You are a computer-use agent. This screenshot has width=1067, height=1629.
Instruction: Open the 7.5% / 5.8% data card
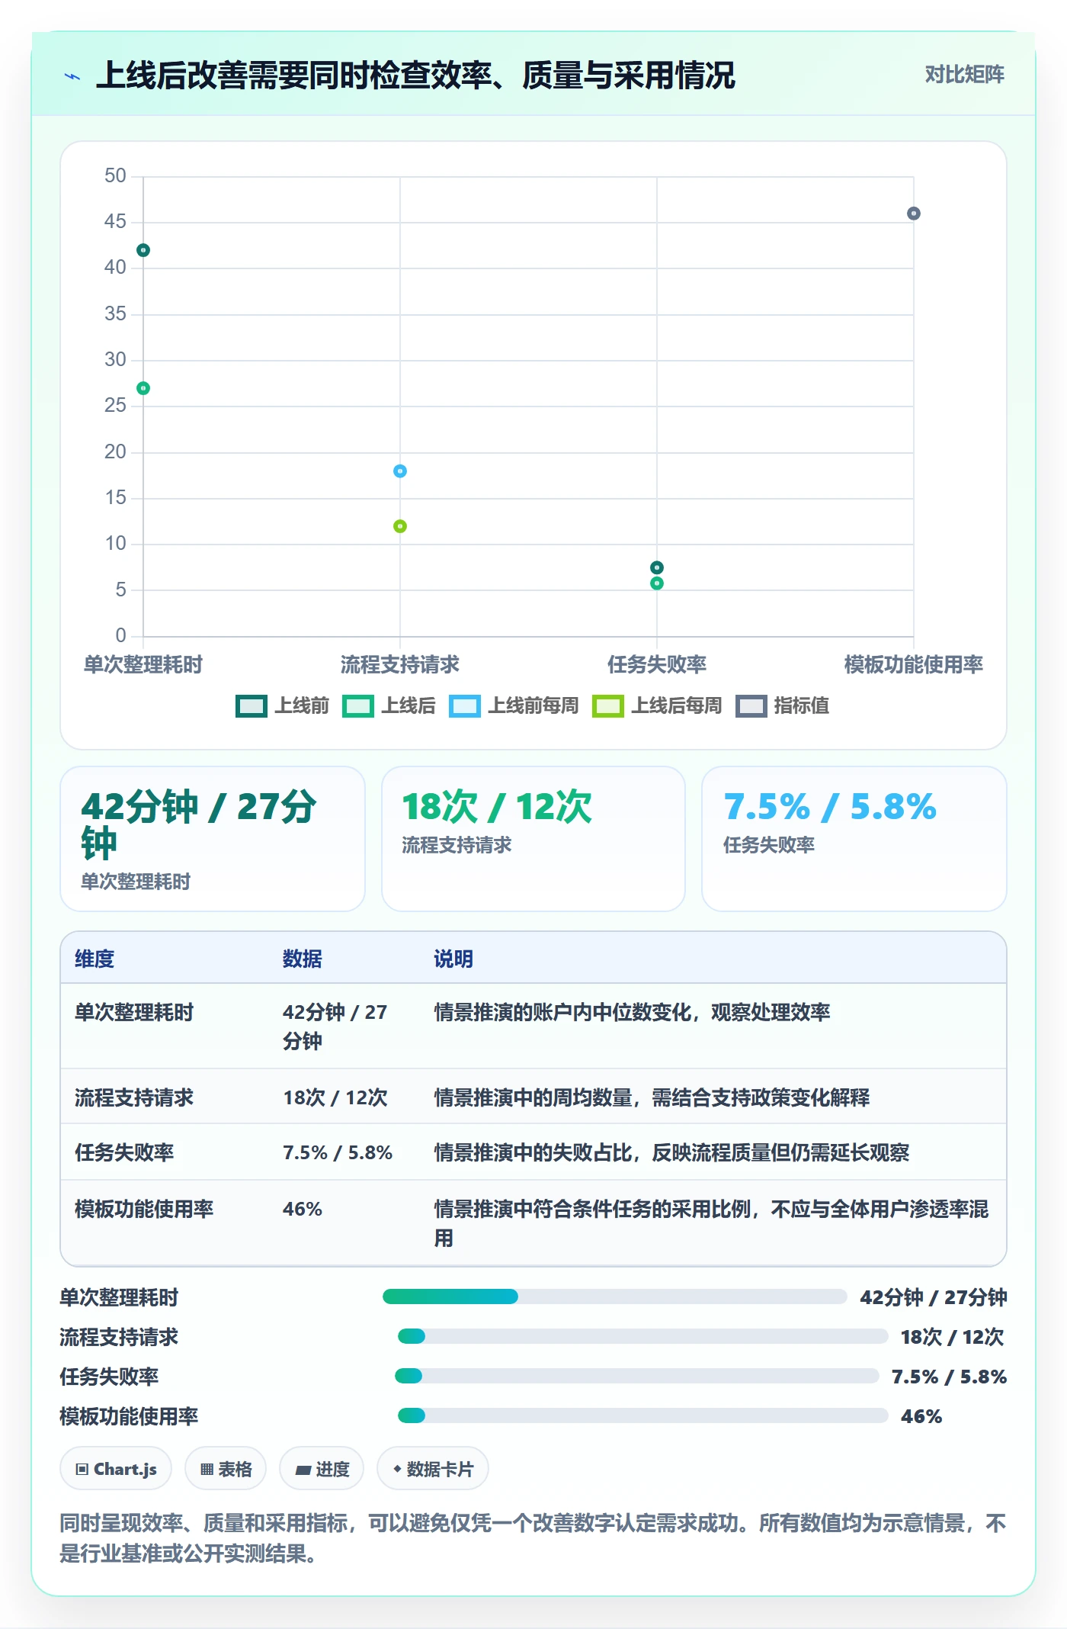coord(854,839)
